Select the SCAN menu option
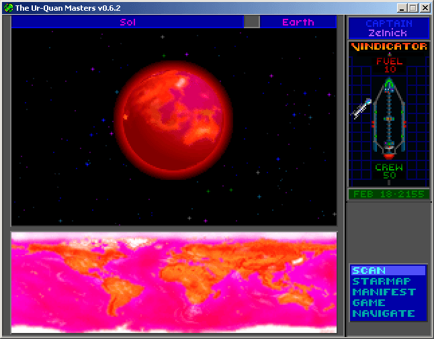 [x=388, y=271]
